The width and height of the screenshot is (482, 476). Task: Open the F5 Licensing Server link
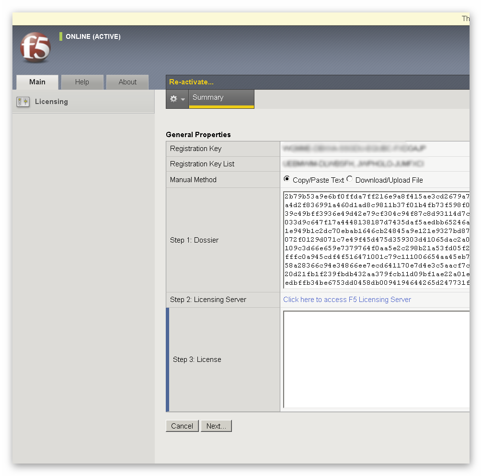347,300
